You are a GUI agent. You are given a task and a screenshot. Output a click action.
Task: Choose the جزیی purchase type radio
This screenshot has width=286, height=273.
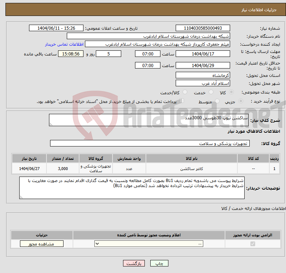click(x=241, y=101)
